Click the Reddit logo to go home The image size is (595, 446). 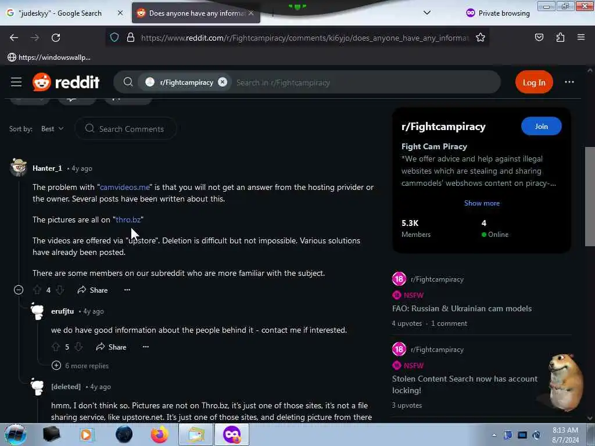pyautogui.click(x=66, y=82)
